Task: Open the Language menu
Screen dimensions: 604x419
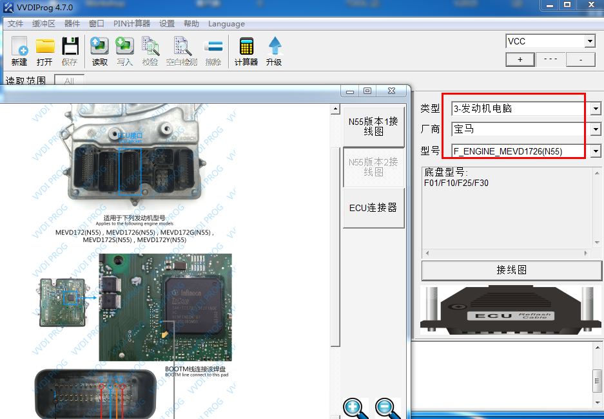Action: tap(226, 24)
